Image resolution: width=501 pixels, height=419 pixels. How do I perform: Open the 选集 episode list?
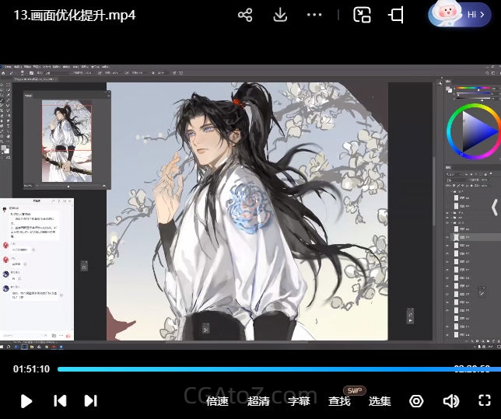point(380,401)
